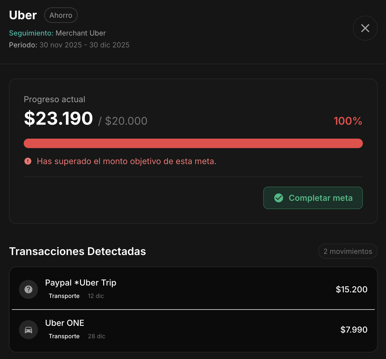This screenshot has width=386, height=359.
Task: Click the Seguimiento Merchant Uber label
Action: [x=57, y=33]
